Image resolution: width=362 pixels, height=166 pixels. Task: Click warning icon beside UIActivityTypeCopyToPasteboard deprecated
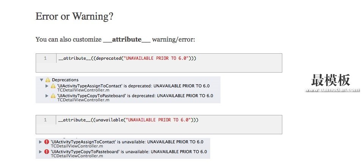pyautogui.click(x=53, y=96)
